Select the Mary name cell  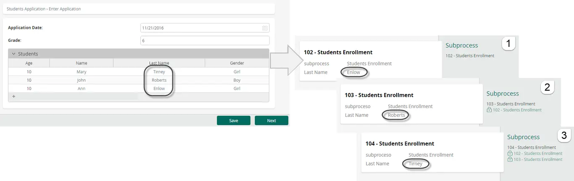82,72
